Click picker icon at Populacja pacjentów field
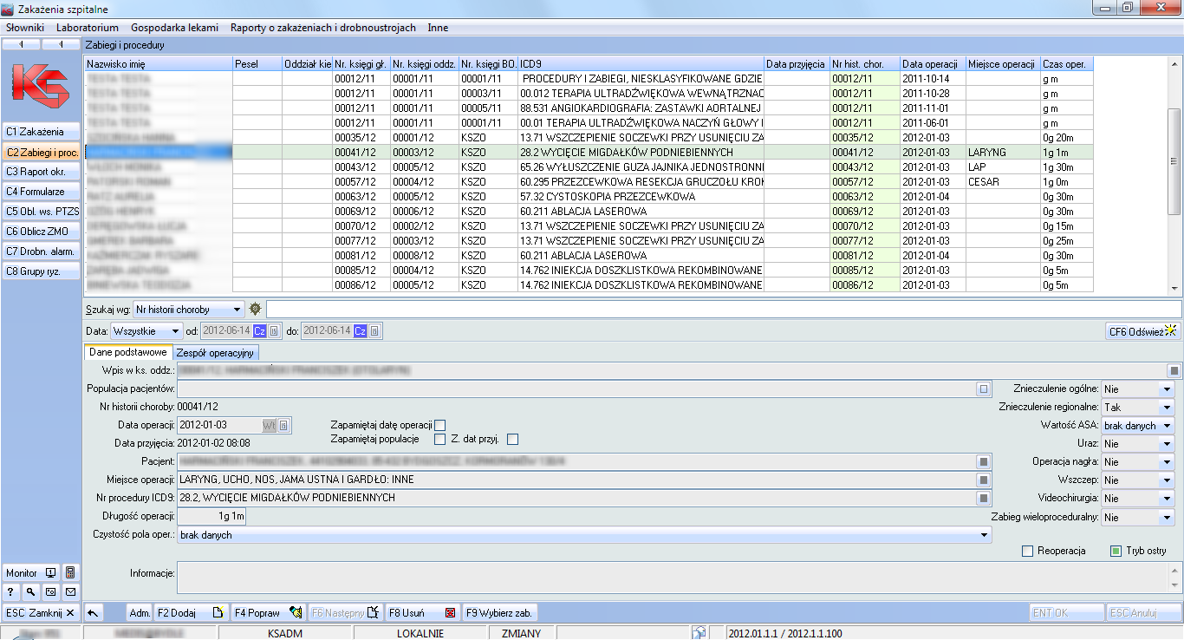The height and width of the screenshot is (640, 1184). click(983, 389)
